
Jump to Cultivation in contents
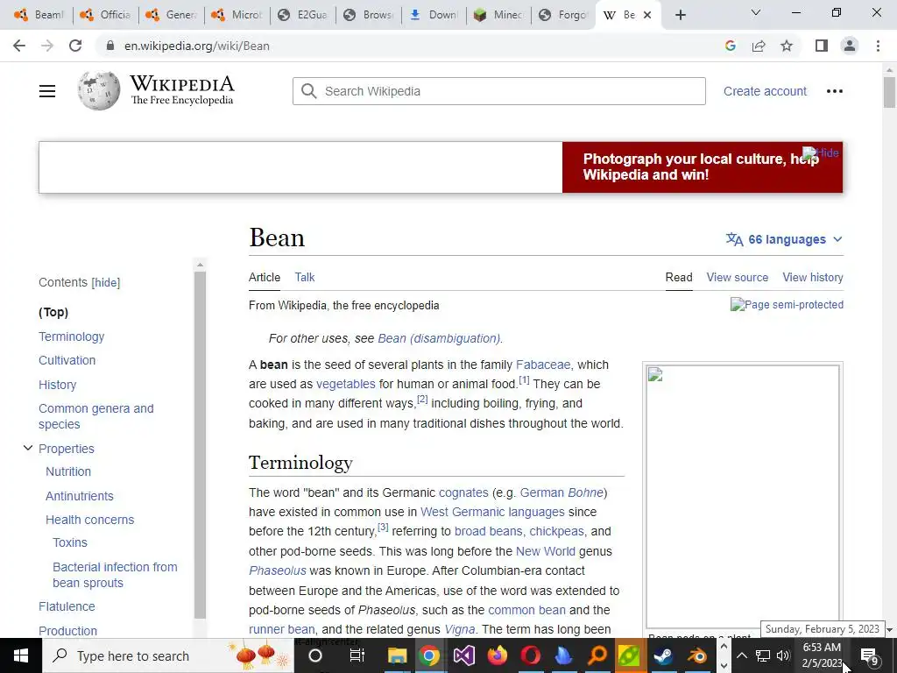coord(67,360)
